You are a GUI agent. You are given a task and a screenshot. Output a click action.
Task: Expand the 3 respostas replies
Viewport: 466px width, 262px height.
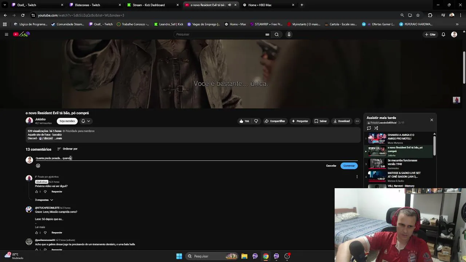44,200
